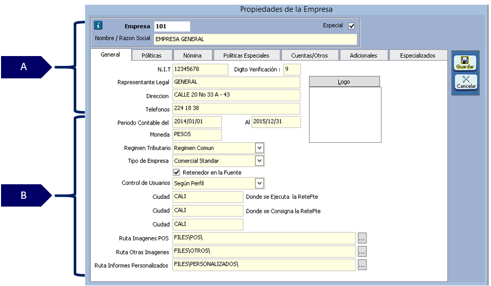Screen dimensions: 491x286
Task: Click the 'Donde se Consigna la ReteFte' label
Action: (283, 211)
